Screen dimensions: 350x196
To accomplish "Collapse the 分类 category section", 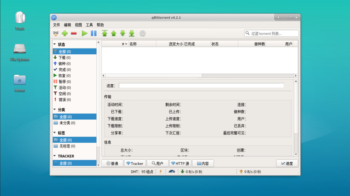I will (55, 110).
